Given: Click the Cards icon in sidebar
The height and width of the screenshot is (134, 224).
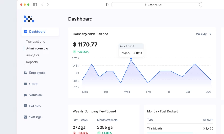Looking at the screenshot, I should [25, 84].
